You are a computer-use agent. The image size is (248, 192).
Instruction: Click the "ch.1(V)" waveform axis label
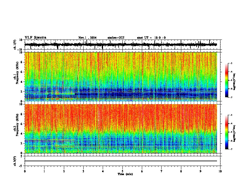(15, 45)
